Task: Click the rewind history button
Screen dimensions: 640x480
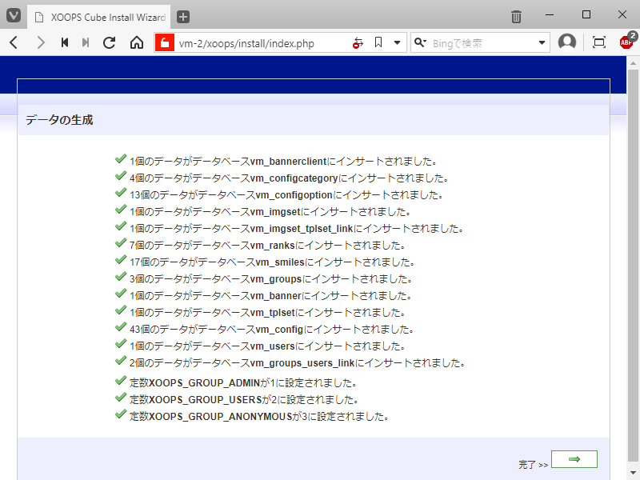Action: coord(65,42)
